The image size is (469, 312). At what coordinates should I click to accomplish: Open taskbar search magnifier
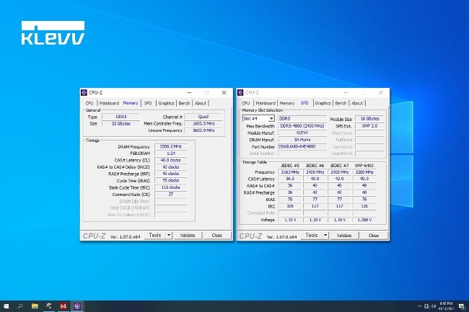(20, 306)
